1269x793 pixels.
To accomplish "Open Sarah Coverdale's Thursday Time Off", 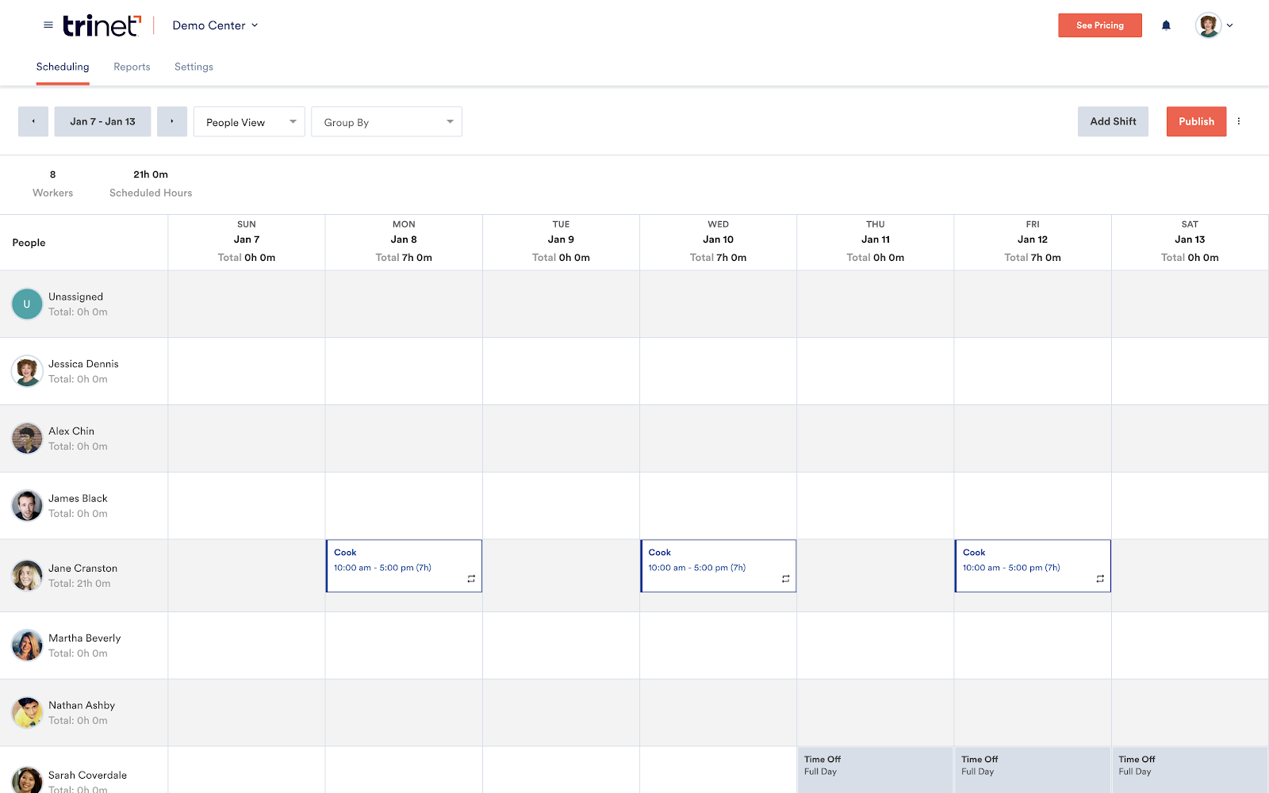I will 875,770.
